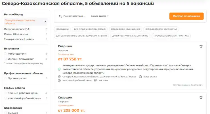Expand the За все время period dropdown
Screen dimensions: 210x114
pos(100,16)
